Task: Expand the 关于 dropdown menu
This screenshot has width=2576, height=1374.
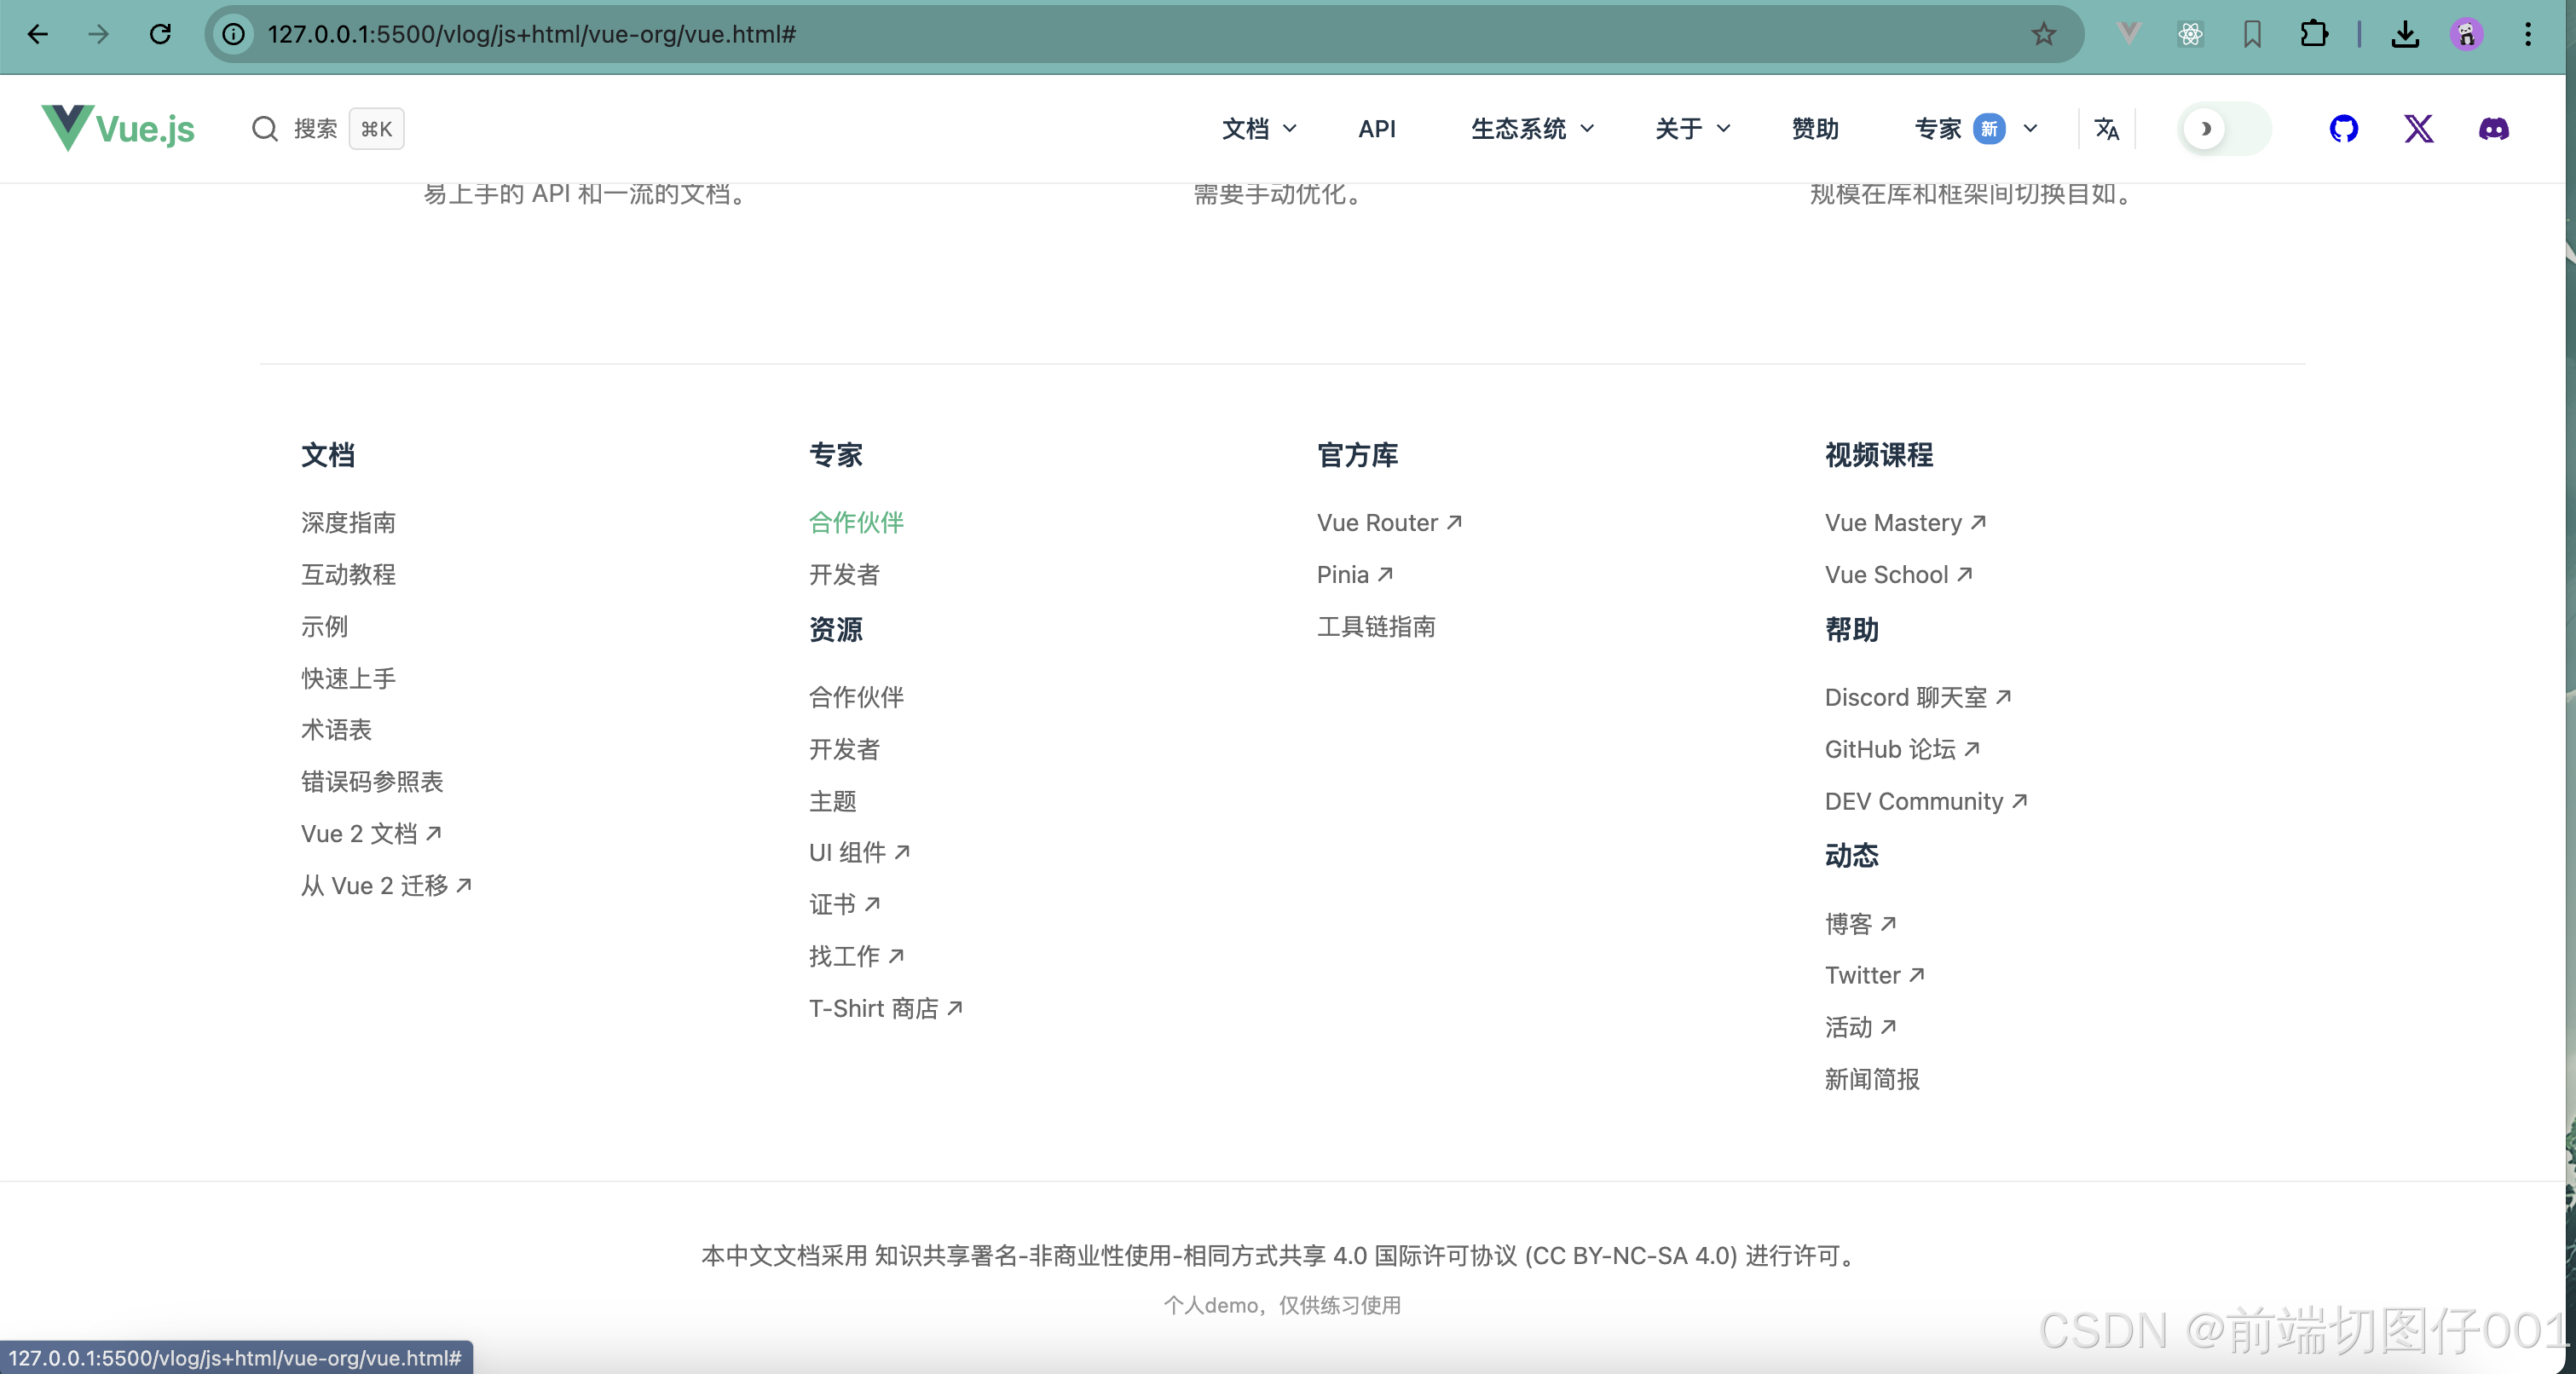Action: (1690, 128)
